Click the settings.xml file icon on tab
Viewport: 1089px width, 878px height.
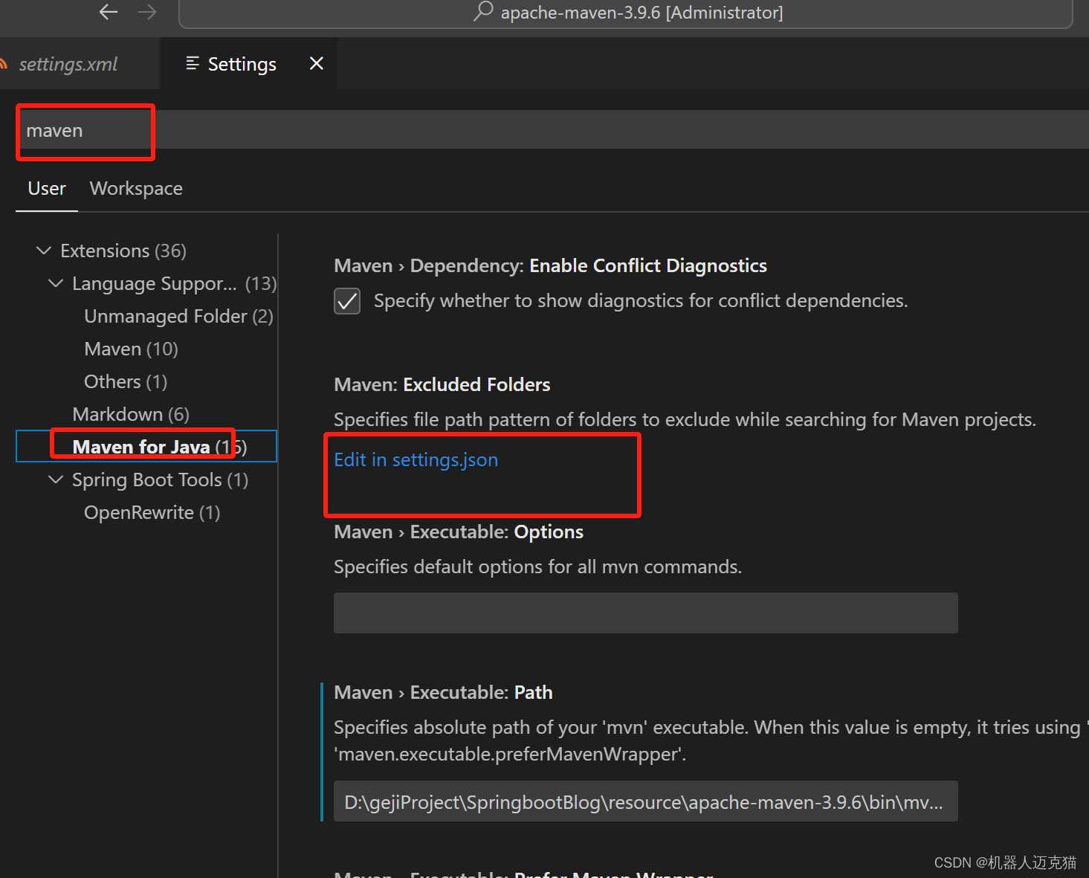(x=3, y=65)
